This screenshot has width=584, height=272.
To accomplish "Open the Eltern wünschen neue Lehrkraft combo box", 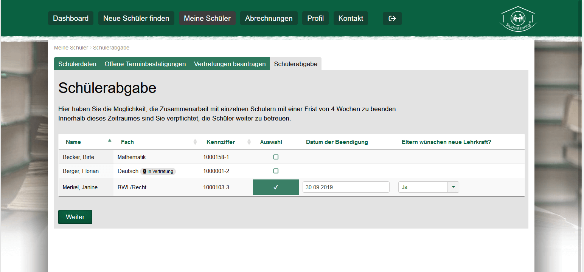I will point(423,187).
